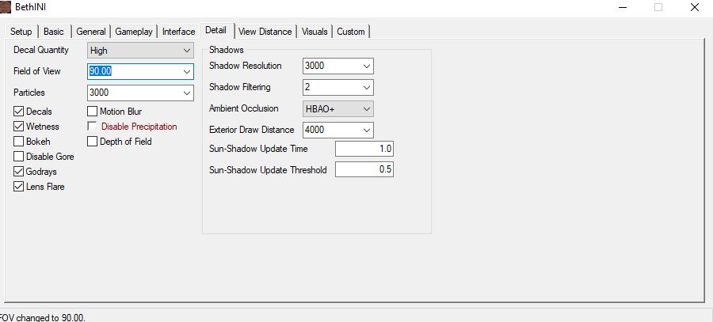The width and height of the screenshot is (713, 322).
Task: Switch to the View Distance tab
Action: (x=265, y=32)
